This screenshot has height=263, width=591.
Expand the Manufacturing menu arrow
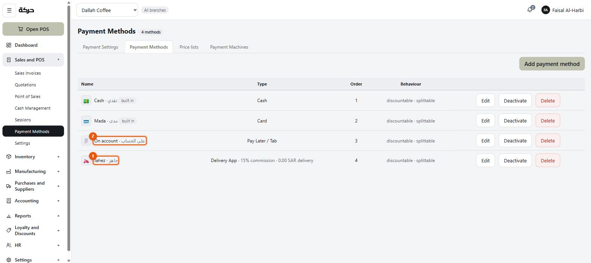pos(58,171)
